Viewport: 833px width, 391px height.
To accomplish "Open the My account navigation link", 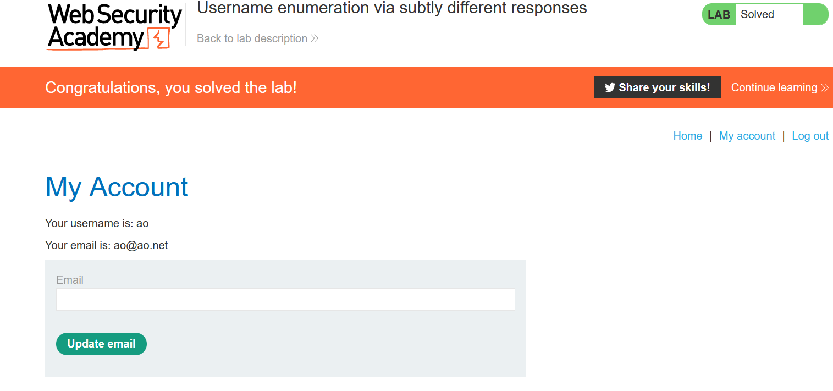I will tap(747, 136).
